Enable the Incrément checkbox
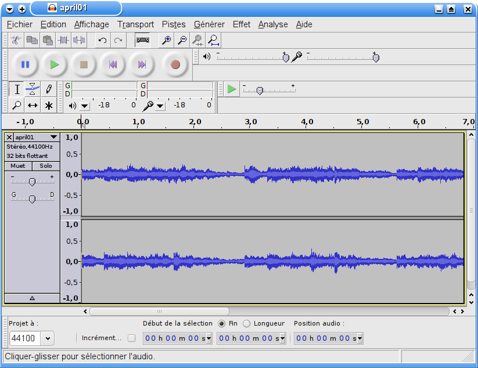Image resolution: width=478 pixels, height=368 pixels. point(131,338)
